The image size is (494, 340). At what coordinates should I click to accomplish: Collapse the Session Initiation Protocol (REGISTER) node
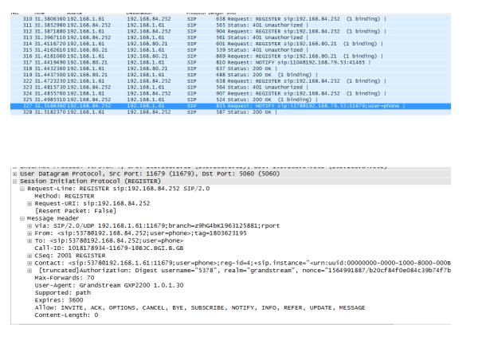pos(15,182)
